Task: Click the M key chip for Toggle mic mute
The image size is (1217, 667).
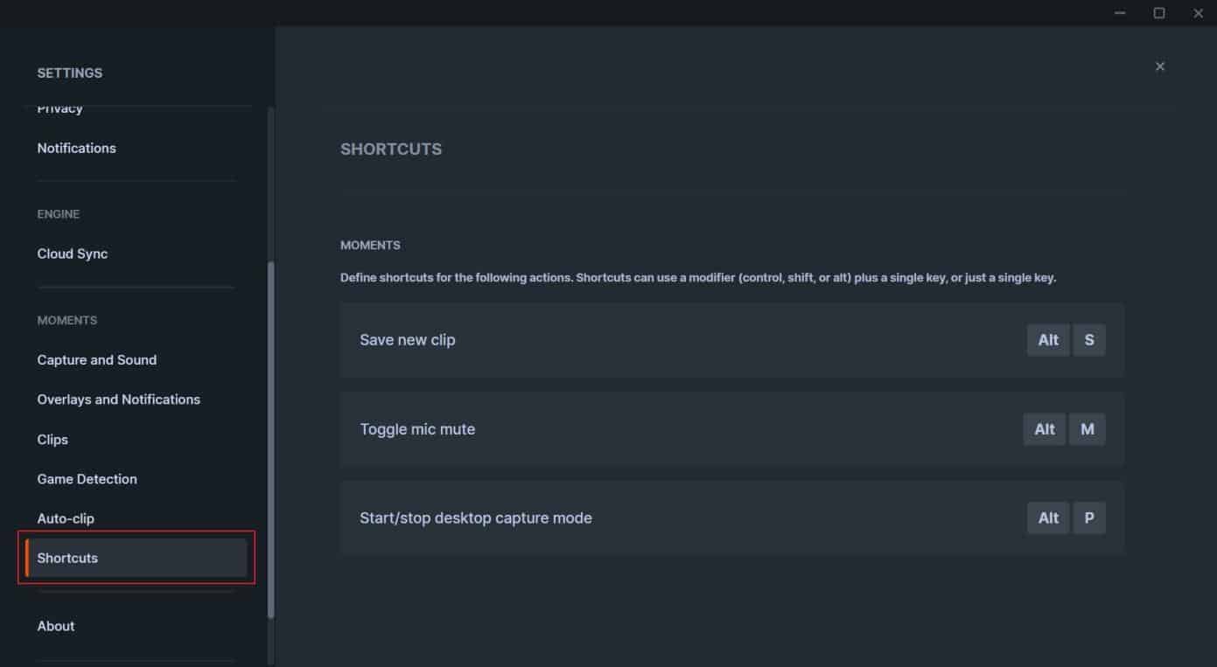Action: [1087, 429]
